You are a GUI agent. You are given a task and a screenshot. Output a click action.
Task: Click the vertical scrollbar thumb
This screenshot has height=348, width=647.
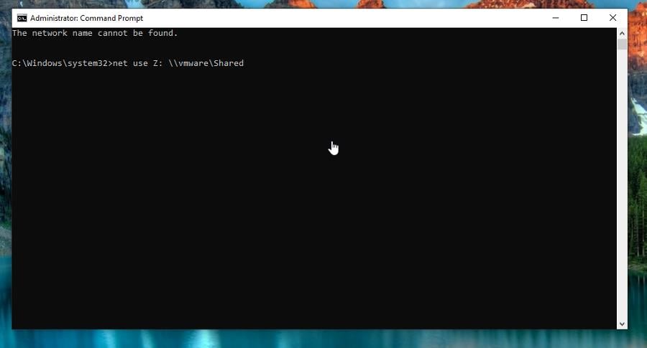pyautogui.click(x=622, y=44)
